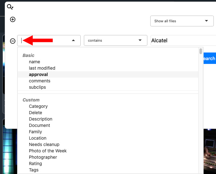Select 'Category' custom field
This screenshot has width=216, height=174.
[38, 106]
